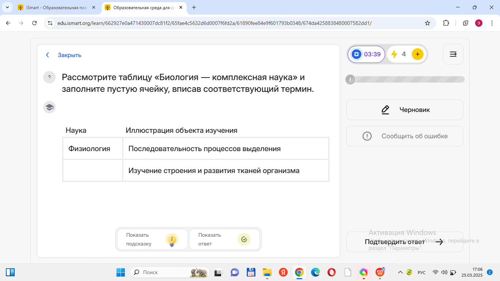Click Подтвердить ответ button
This screenshot has height=281, width=500.
point(405,242)
